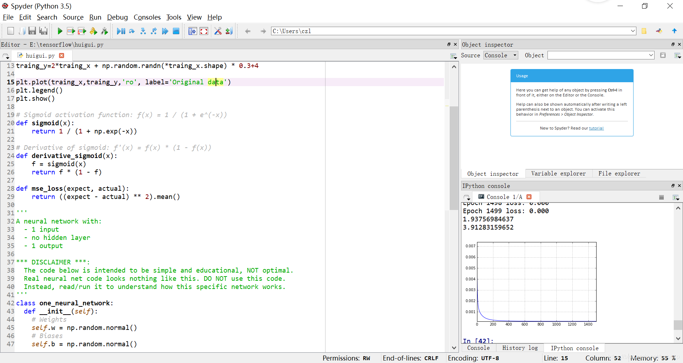Screen dimensions: 683x363
Task: Open the Edit menu
Action: click(25, 17)
